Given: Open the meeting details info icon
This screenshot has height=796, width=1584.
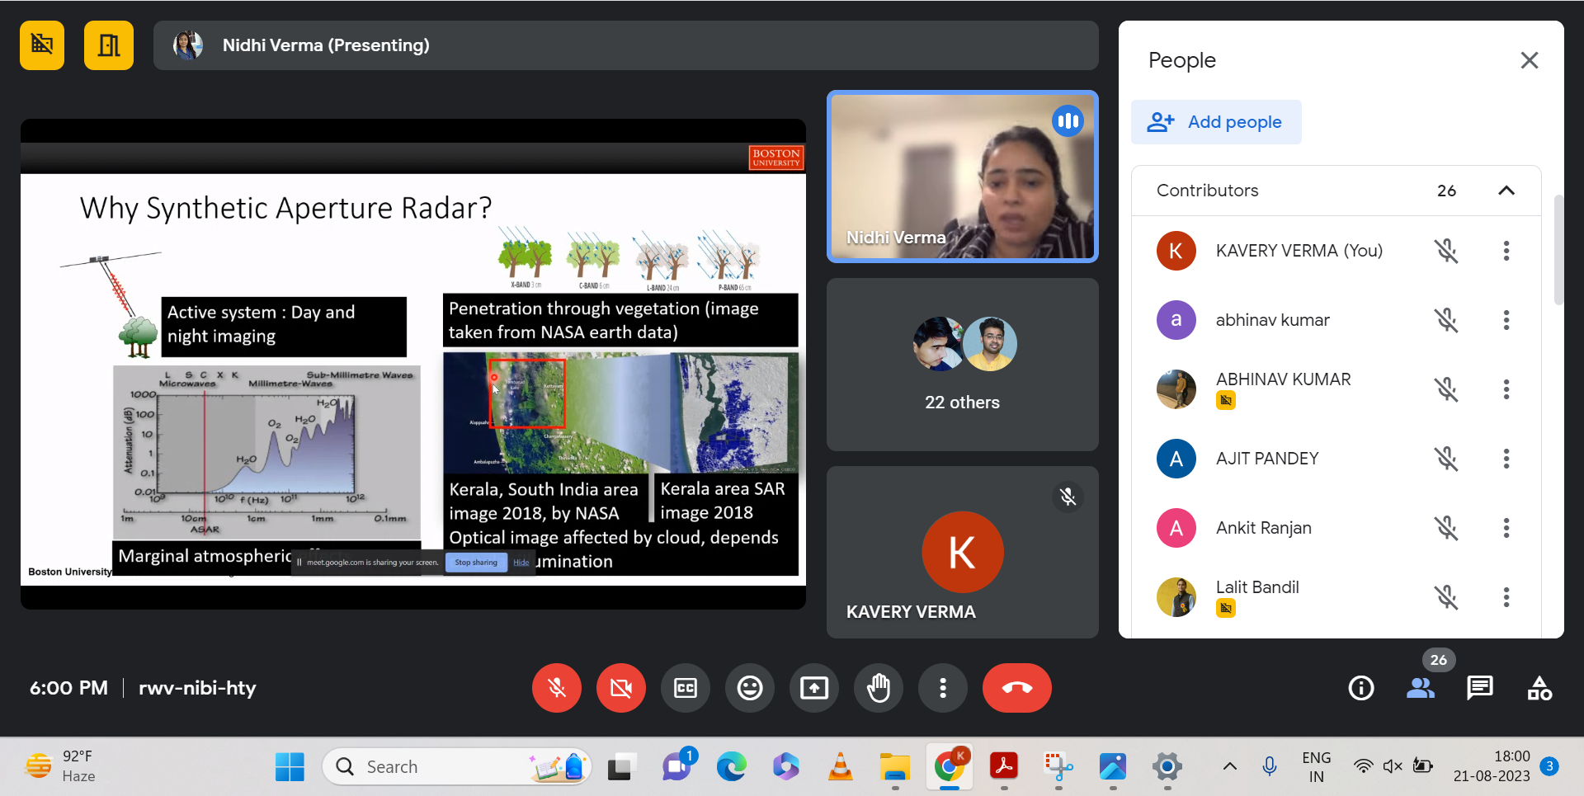Looking at the screenshot, I should tap(1360, 688).
